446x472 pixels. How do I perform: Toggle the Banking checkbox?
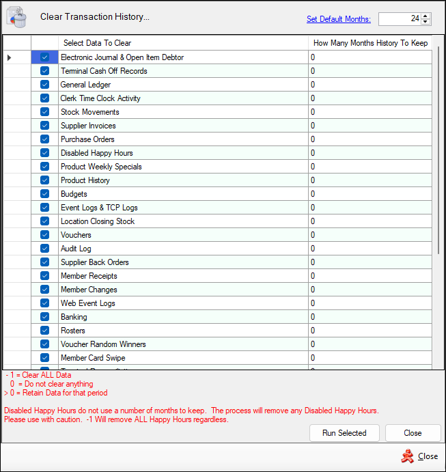point(44,317)
